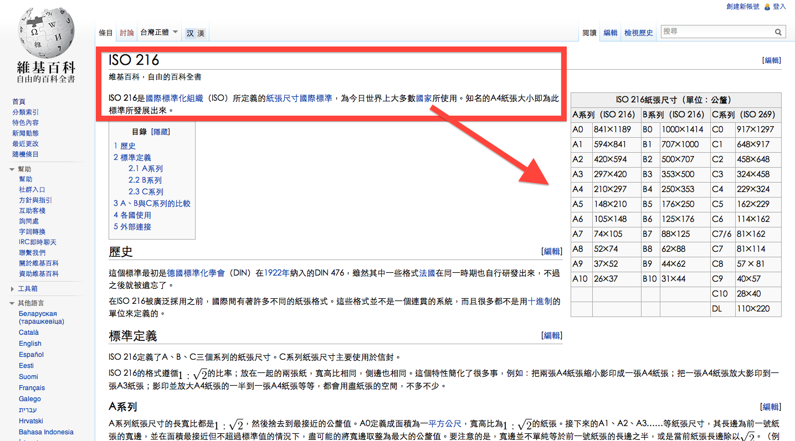Click 創建新帳號 link
Viewport: 795px width, 441px height.
point(743,7)
